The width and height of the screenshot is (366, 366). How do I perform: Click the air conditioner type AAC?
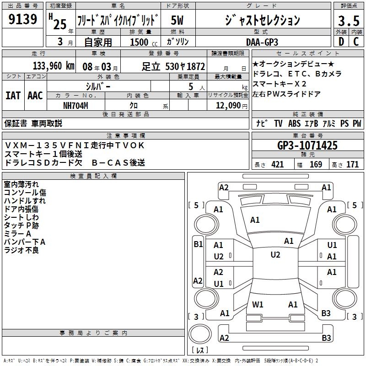coord(35,96)
